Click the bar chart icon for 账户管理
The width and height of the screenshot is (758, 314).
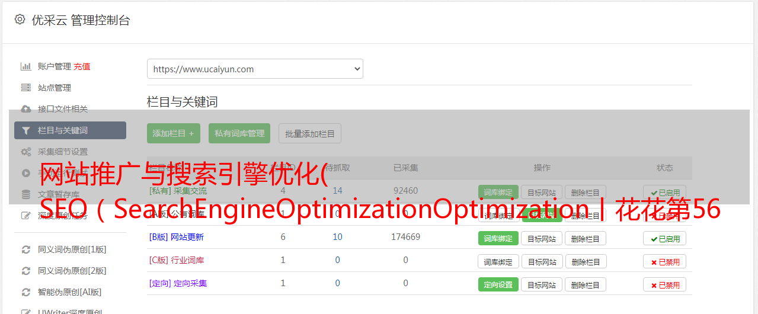(25, 66)
